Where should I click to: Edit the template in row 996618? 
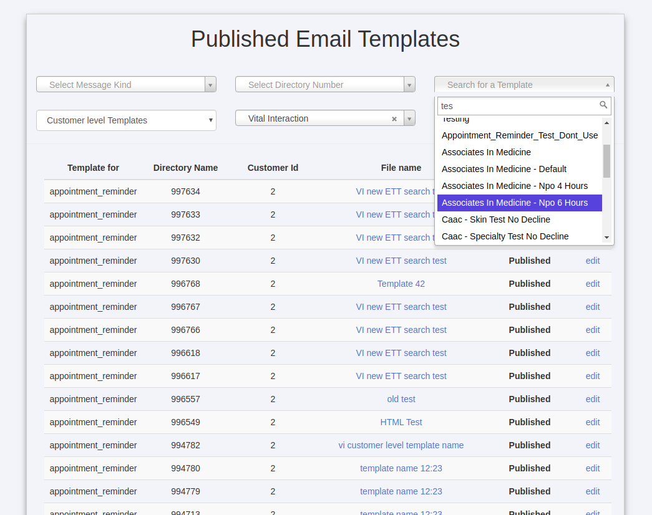(593, 353)
